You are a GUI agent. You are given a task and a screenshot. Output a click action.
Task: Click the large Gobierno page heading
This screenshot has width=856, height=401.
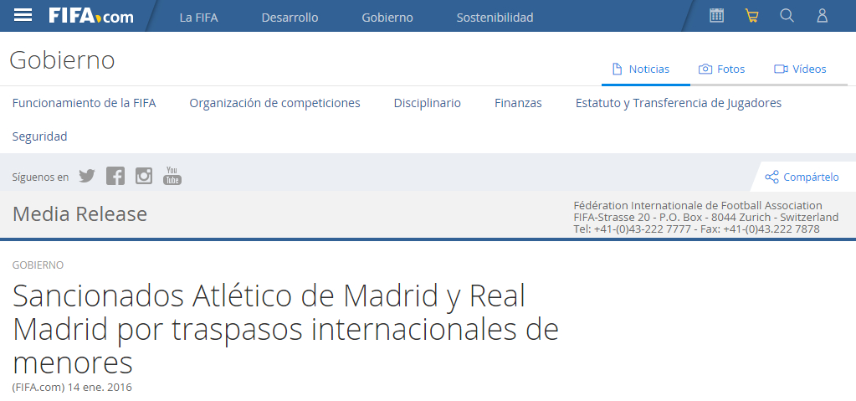[62, 60]
